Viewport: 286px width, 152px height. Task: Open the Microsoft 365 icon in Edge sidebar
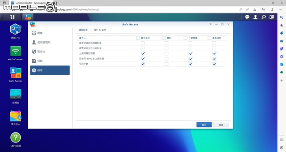coord(282,56)
